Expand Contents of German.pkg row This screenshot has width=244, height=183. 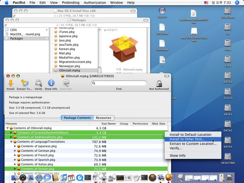[15, 151]
